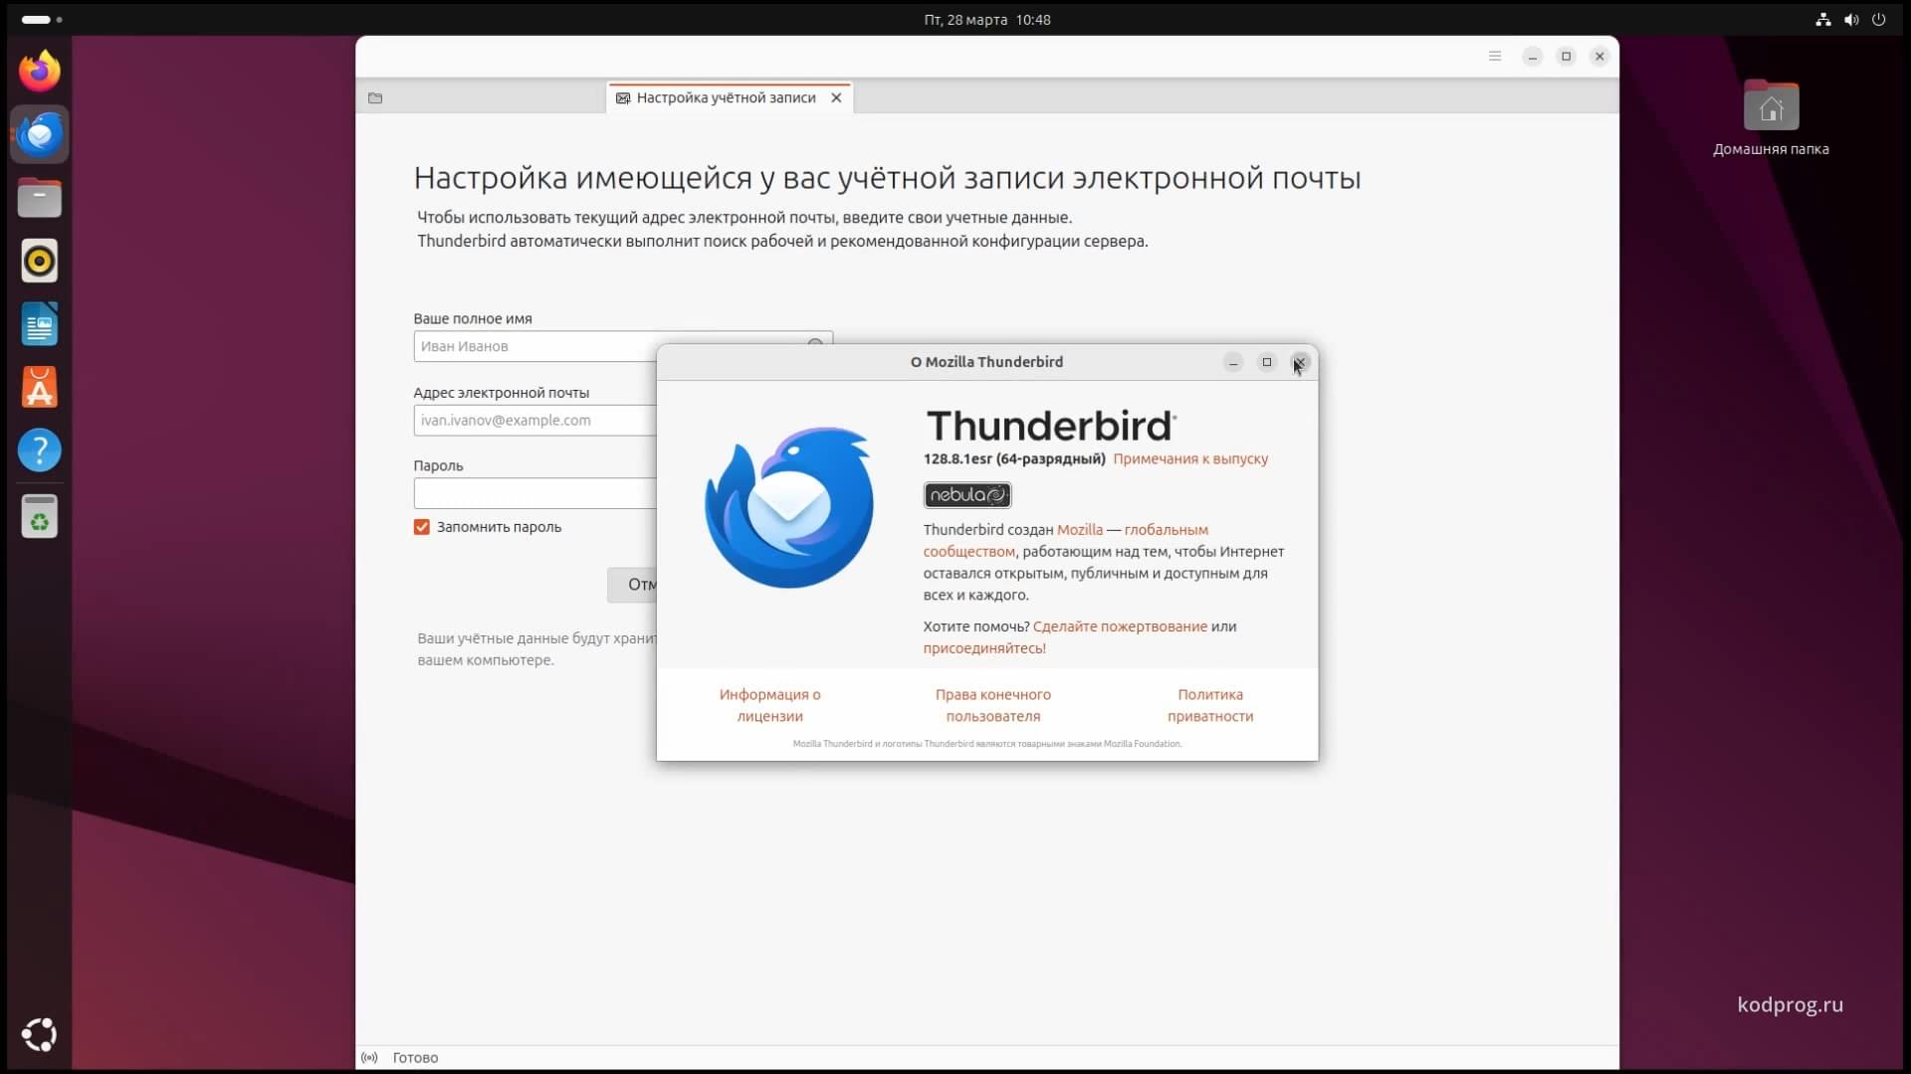Close the О Mozilla Thunderbird dialog
The width and height of the screenshot is (1911, 1074).
point(1300,362)
